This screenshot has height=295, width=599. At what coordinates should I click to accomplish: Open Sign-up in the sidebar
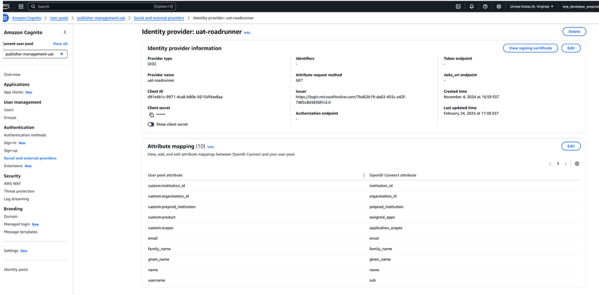pos(11,150)
